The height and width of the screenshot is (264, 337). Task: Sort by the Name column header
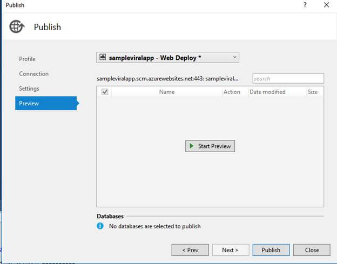(x=167, y=92)
